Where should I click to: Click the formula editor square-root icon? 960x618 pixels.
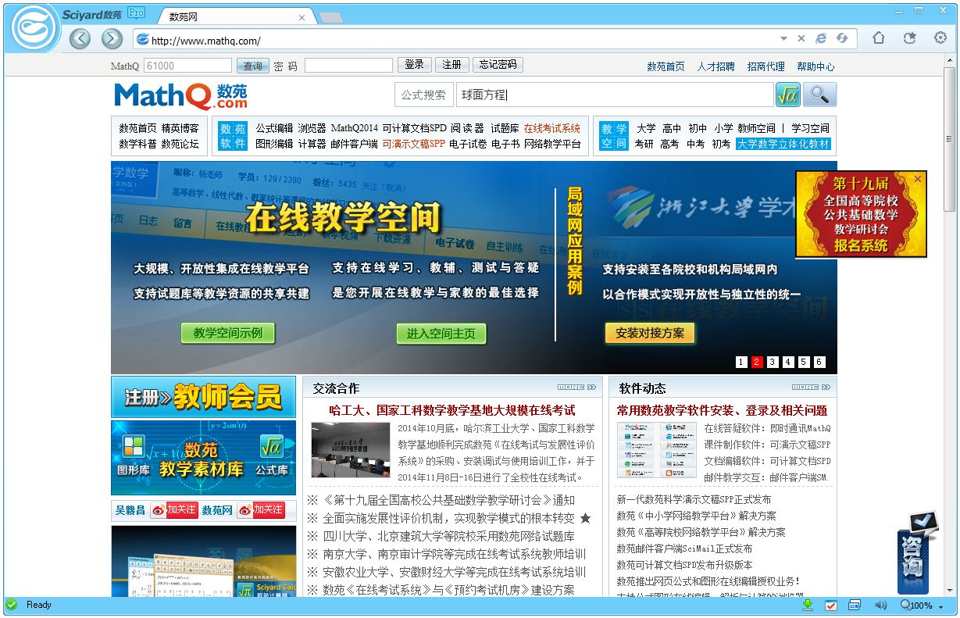(x=787, y=95)
